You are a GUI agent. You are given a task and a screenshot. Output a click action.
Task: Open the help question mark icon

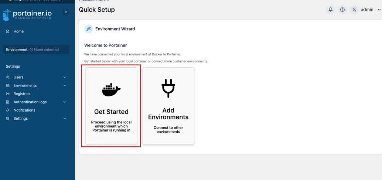click(342, 10)
